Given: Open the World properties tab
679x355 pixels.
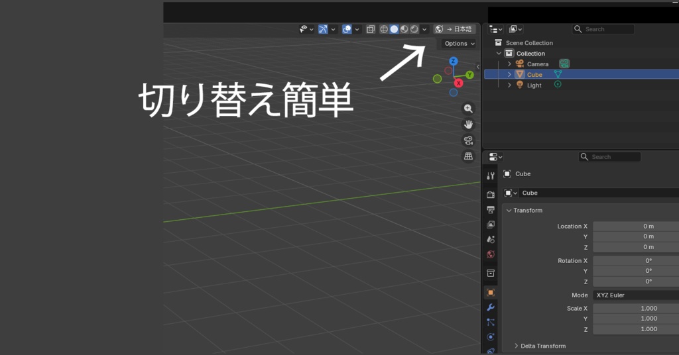Looking at the screenshot, I should click(x=490, y=254).
